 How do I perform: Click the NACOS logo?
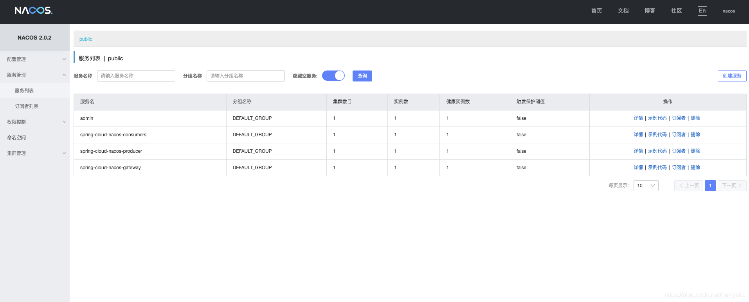pyautogui.click(x=33, y=11)
